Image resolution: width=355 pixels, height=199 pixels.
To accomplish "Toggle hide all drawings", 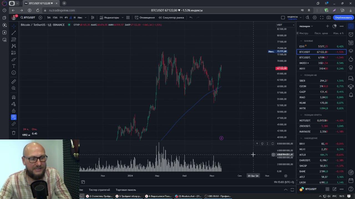I will pyautogui.click(x=14, y=117).
